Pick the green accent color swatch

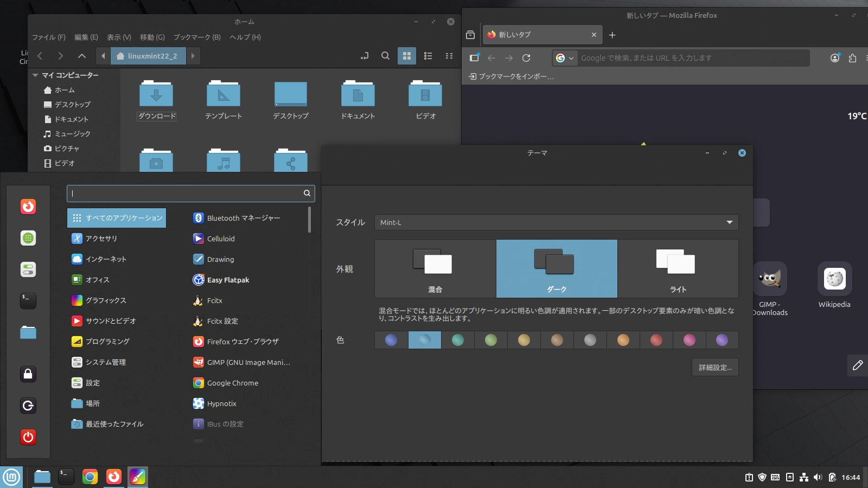491,340
